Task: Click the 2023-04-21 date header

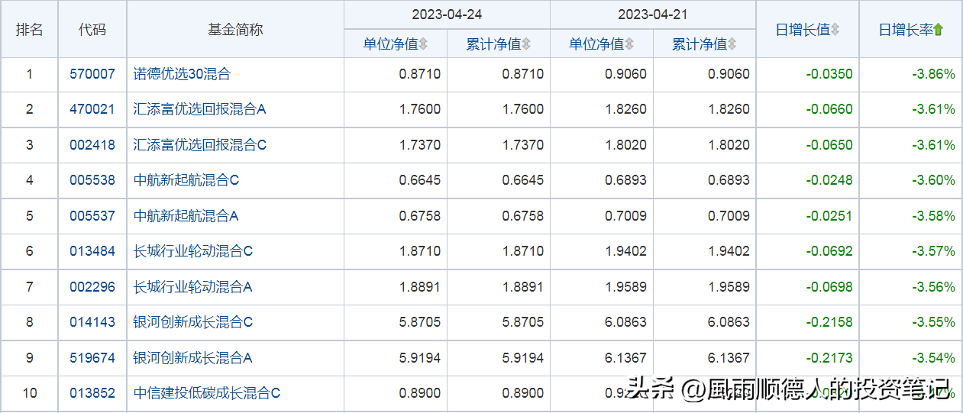Action: pyautogui.click(x=653, y=15)
